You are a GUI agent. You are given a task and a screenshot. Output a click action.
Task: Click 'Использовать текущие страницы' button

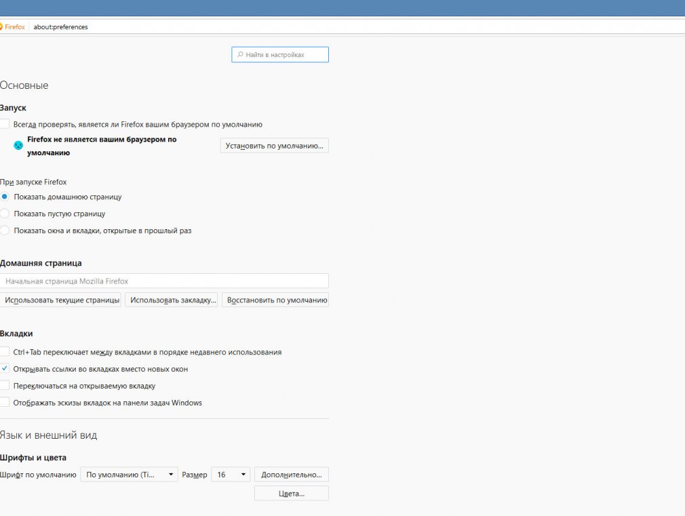tap(61, 300)
